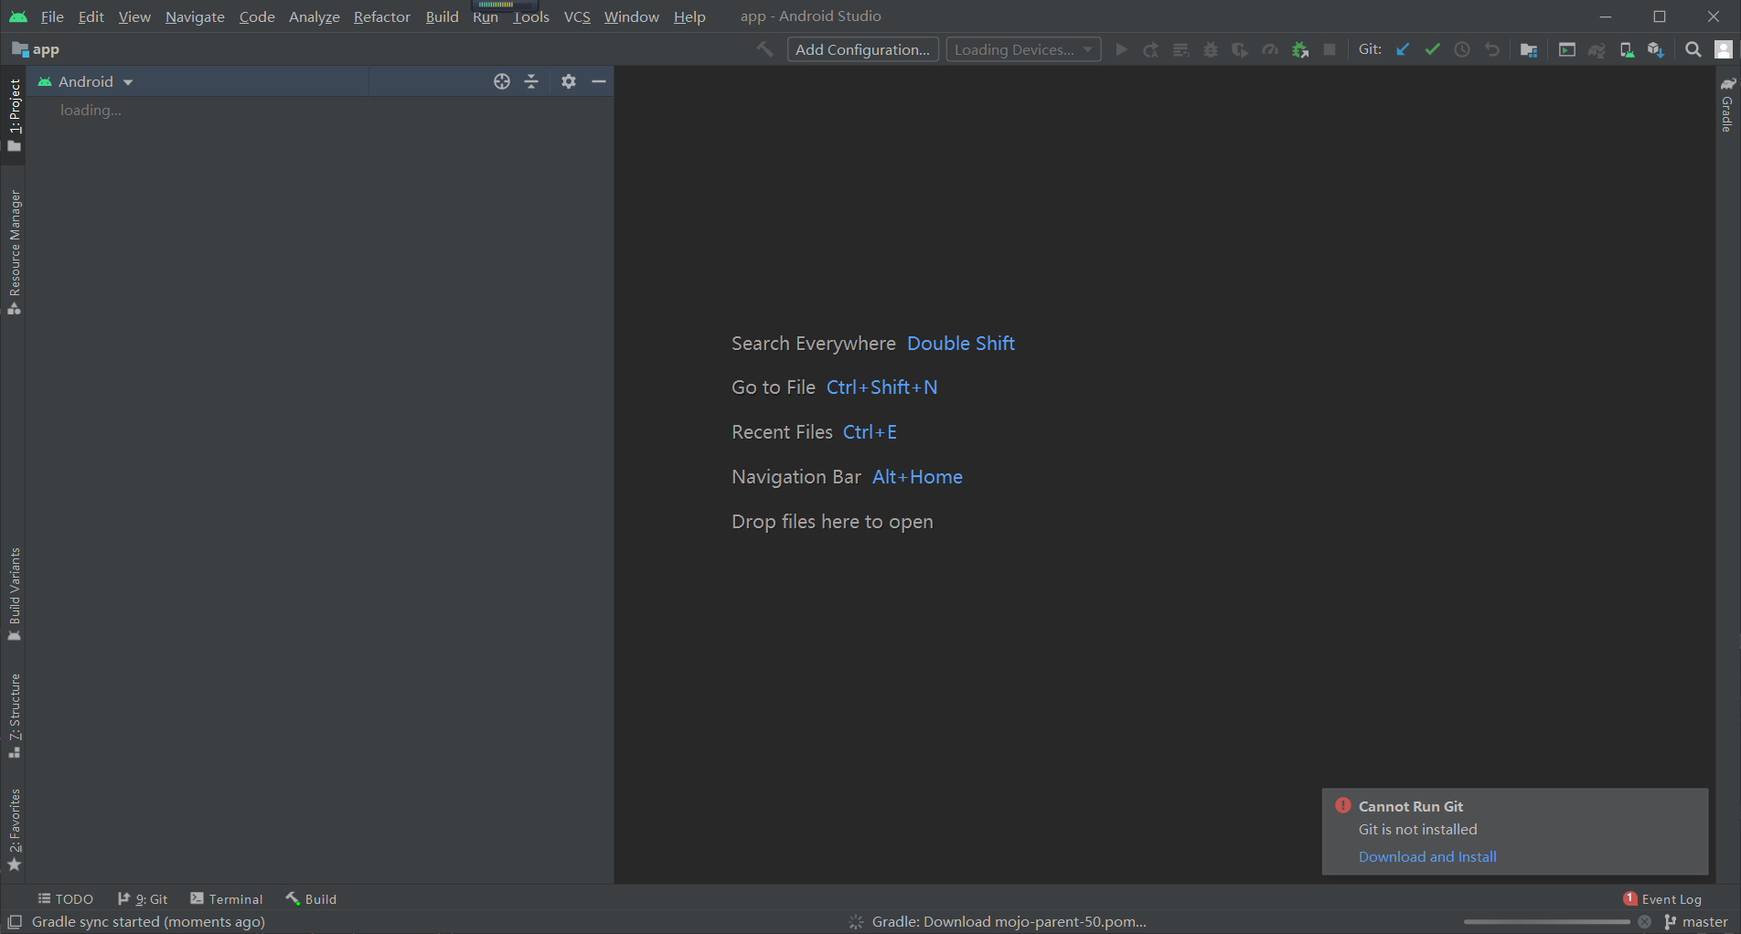Click the Git update project arrow icon
Image resolution: width=1741 pixels, height=934 pixels.
pyautogui.click(x=1403, y=50)
